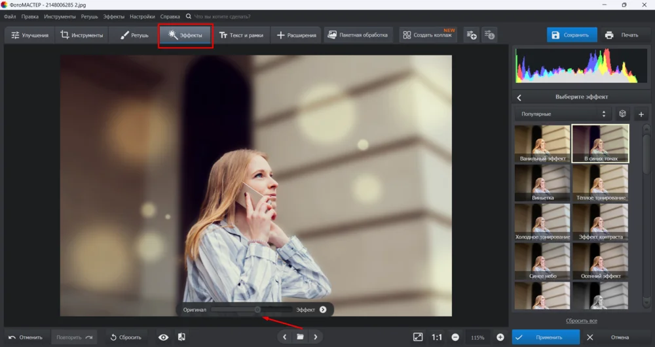Select the Ванильный эффект thumbnail

coord(541,144)
